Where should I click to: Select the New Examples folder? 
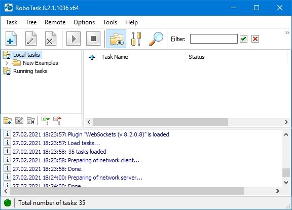click(41, 63)
